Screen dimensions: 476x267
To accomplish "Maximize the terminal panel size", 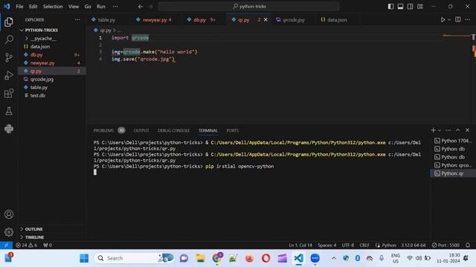I will (458, 131).
